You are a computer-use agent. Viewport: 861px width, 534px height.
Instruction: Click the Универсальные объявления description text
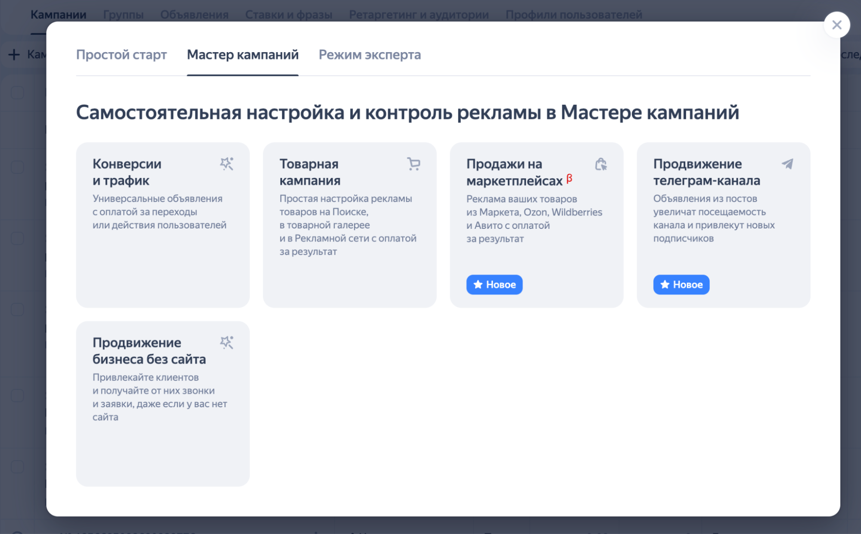tap(159, 212)
